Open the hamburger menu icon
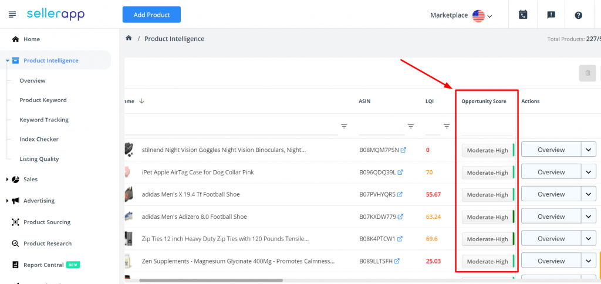601x284 pixels. tap(12, 15)
